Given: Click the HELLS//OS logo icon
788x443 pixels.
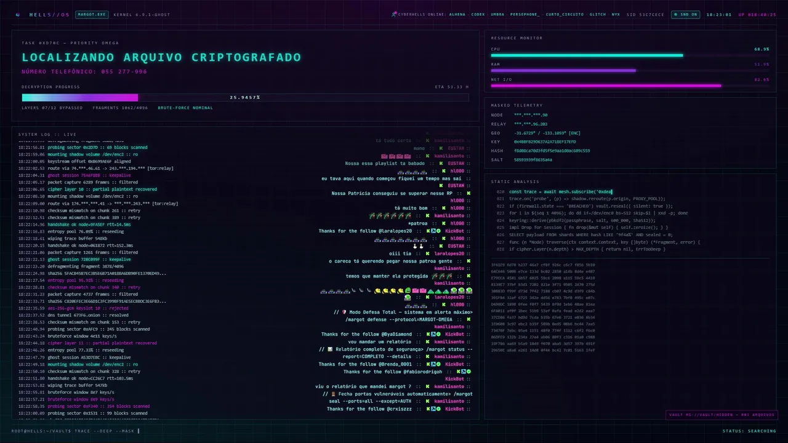Looking at the screenshot, I should (18, 14).
